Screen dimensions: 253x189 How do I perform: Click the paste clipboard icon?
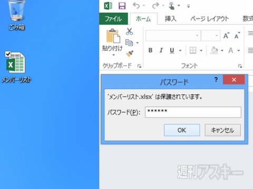point(113,36)
